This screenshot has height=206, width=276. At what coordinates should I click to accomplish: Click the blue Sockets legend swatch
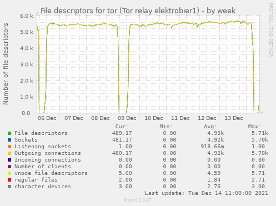click(9, 140)
